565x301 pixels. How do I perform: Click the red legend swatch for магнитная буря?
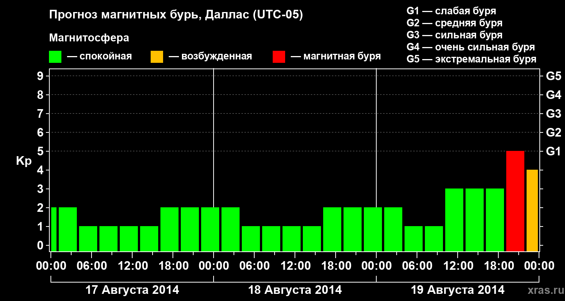(x=279, y=57)
